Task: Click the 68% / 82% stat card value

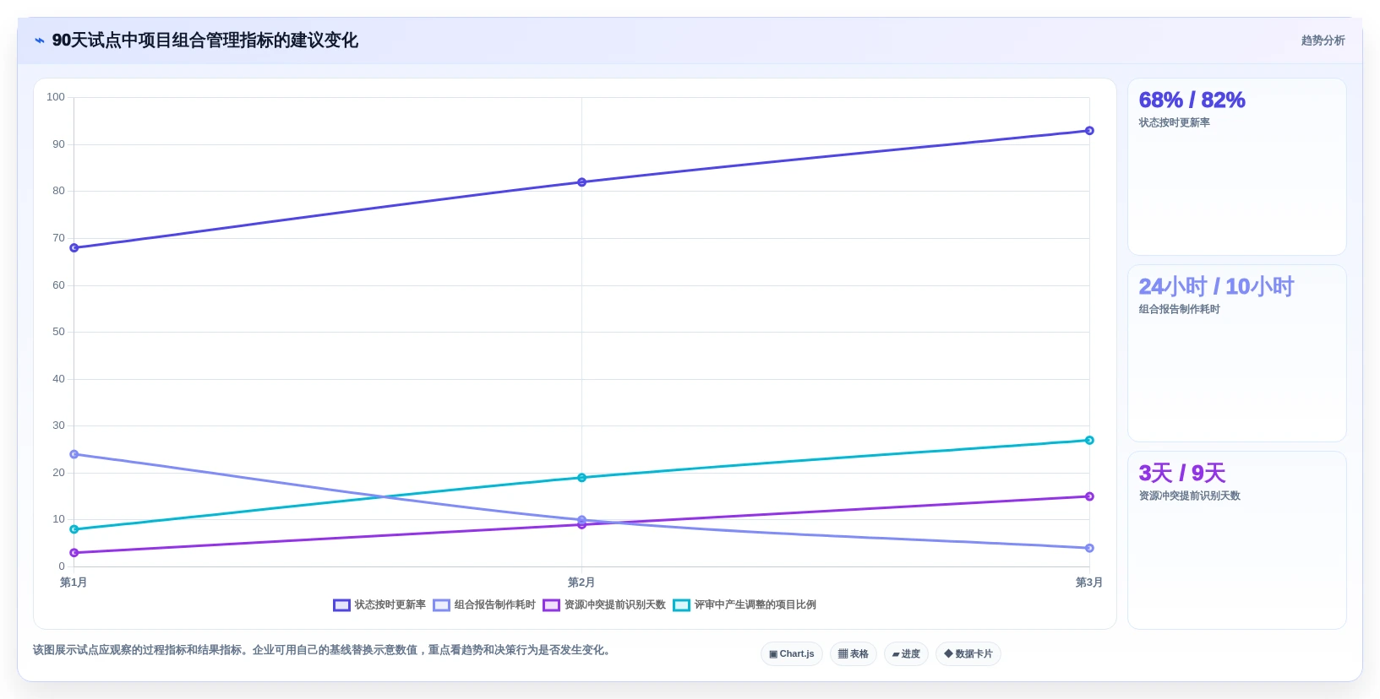Action: 1192,100
